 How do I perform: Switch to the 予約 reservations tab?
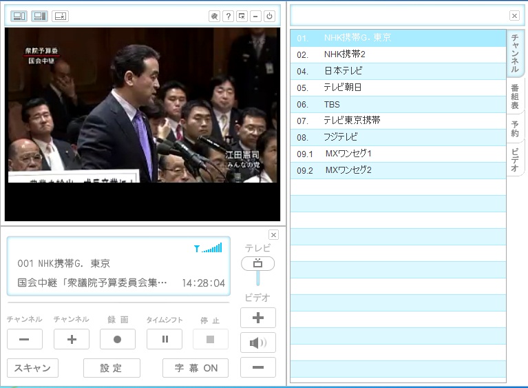[x=515, y=129]
